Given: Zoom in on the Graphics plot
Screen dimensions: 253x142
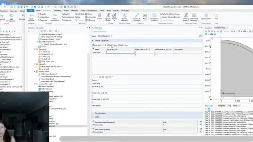Looking at the screenshot, I should [206, 32].
